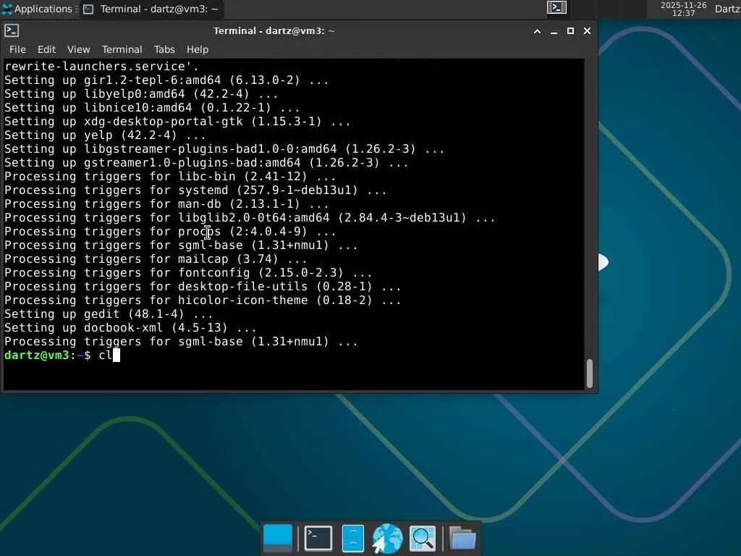Open the View menu in Terminal
Viewport: 741px width, 556px height.
pos(78,49)
